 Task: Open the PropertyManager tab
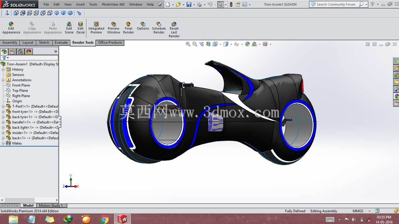12,52
